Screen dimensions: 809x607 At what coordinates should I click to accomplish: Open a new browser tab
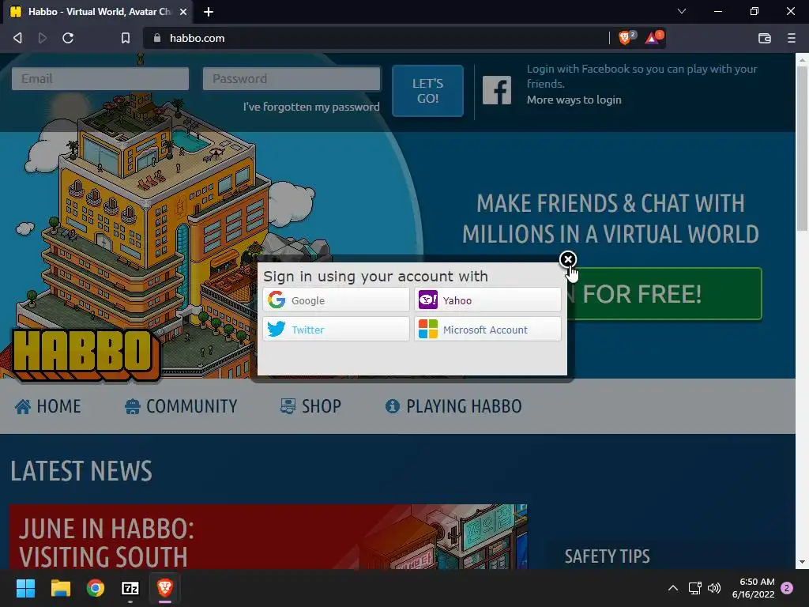(209, 12)
